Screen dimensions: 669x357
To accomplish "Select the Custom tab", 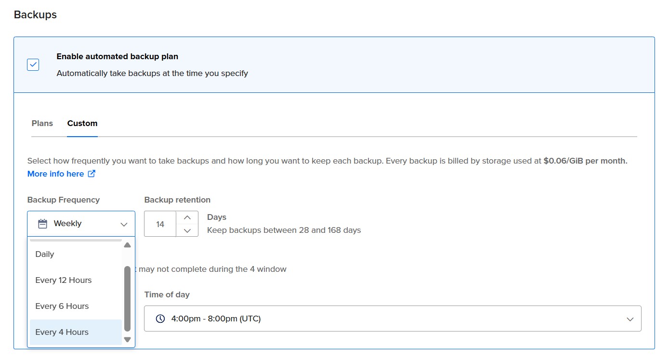I will [x=82, y=123].
